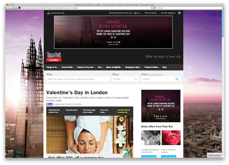The height and width of the screenshot is (165, 229).
Task: Click the couples photoshoot buy now button
Action: [x=149, y=157]
